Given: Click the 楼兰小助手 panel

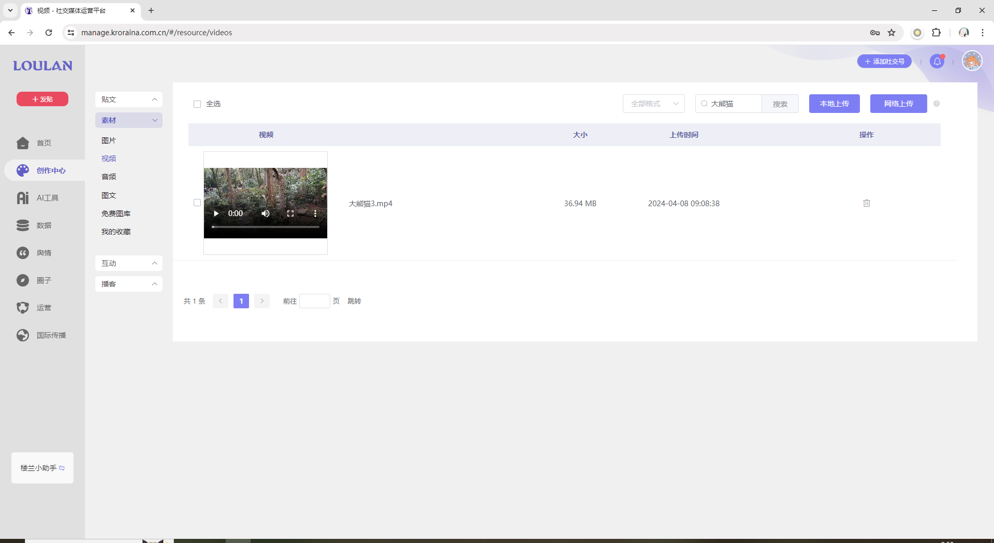Looking at the screenshot, I should pyautogui.click(x=42, y=468).
